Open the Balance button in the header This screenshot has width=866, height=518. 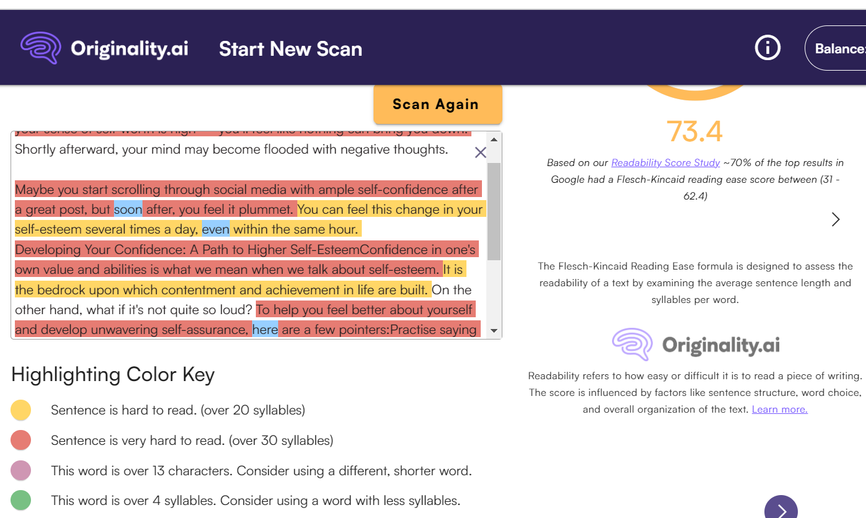[838, 48]
